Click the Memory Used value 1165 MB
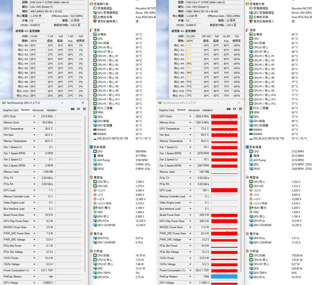The height and width of the screenshot is (285, 312). click(46, 172)
